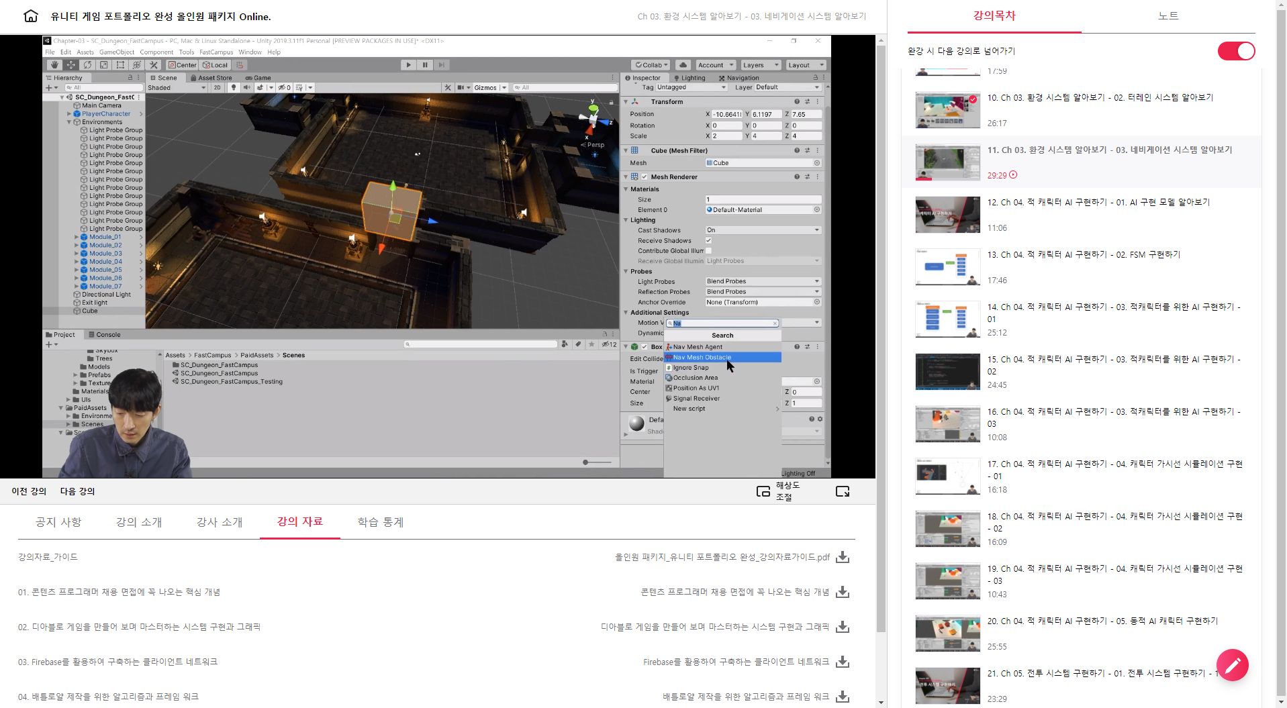This screenshot has width=1287, height=708.
Task: Open the Account dropdown
Action: [x=715, y=65]
